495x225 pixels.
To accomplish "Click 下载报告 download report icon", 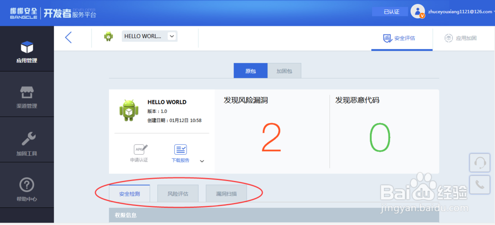I will click(x=181, y=153).
